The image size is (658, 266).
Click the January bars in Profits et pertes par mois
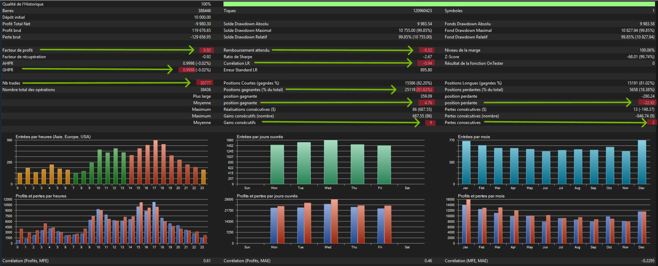tap(466, 221)
